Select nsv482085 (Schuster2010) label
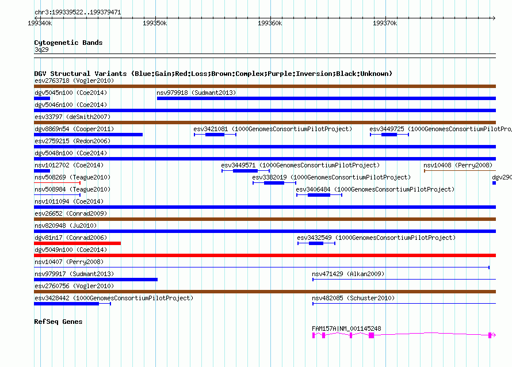Viewport: 512px width, 367px height. [x=353, y=298]
